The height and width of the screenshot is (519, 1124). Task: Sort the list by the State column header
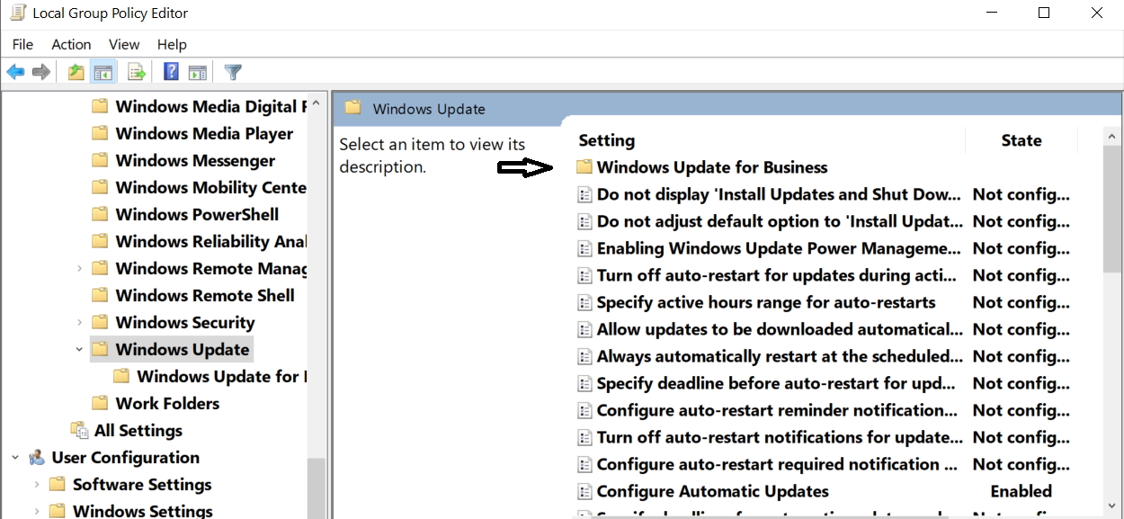[x=1021, y=140]
